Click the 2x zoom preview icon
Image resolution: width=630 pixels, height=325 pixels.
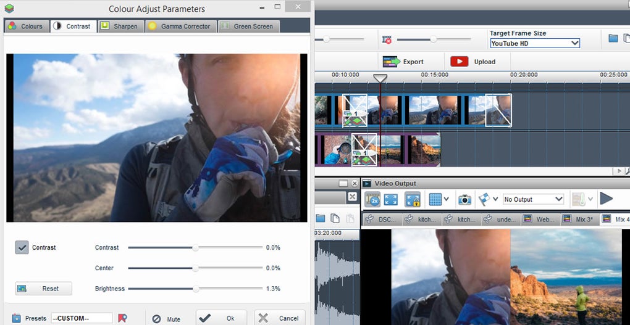pos(372,199)
